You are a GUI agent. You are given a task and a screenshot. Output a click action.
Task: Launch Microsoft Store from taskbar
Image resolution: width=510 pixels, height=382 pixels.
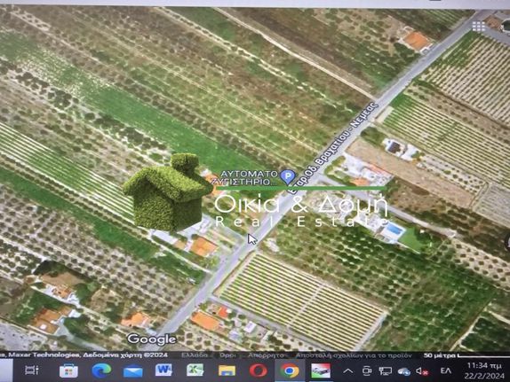click(68, 370)
